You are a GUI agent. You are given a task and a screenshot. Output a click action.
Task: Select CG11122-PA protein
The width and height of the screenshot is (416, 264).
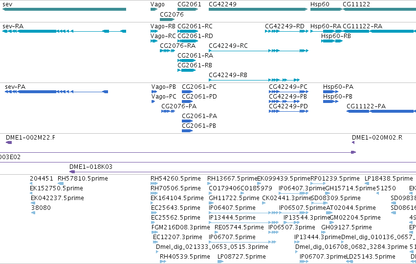381,111
